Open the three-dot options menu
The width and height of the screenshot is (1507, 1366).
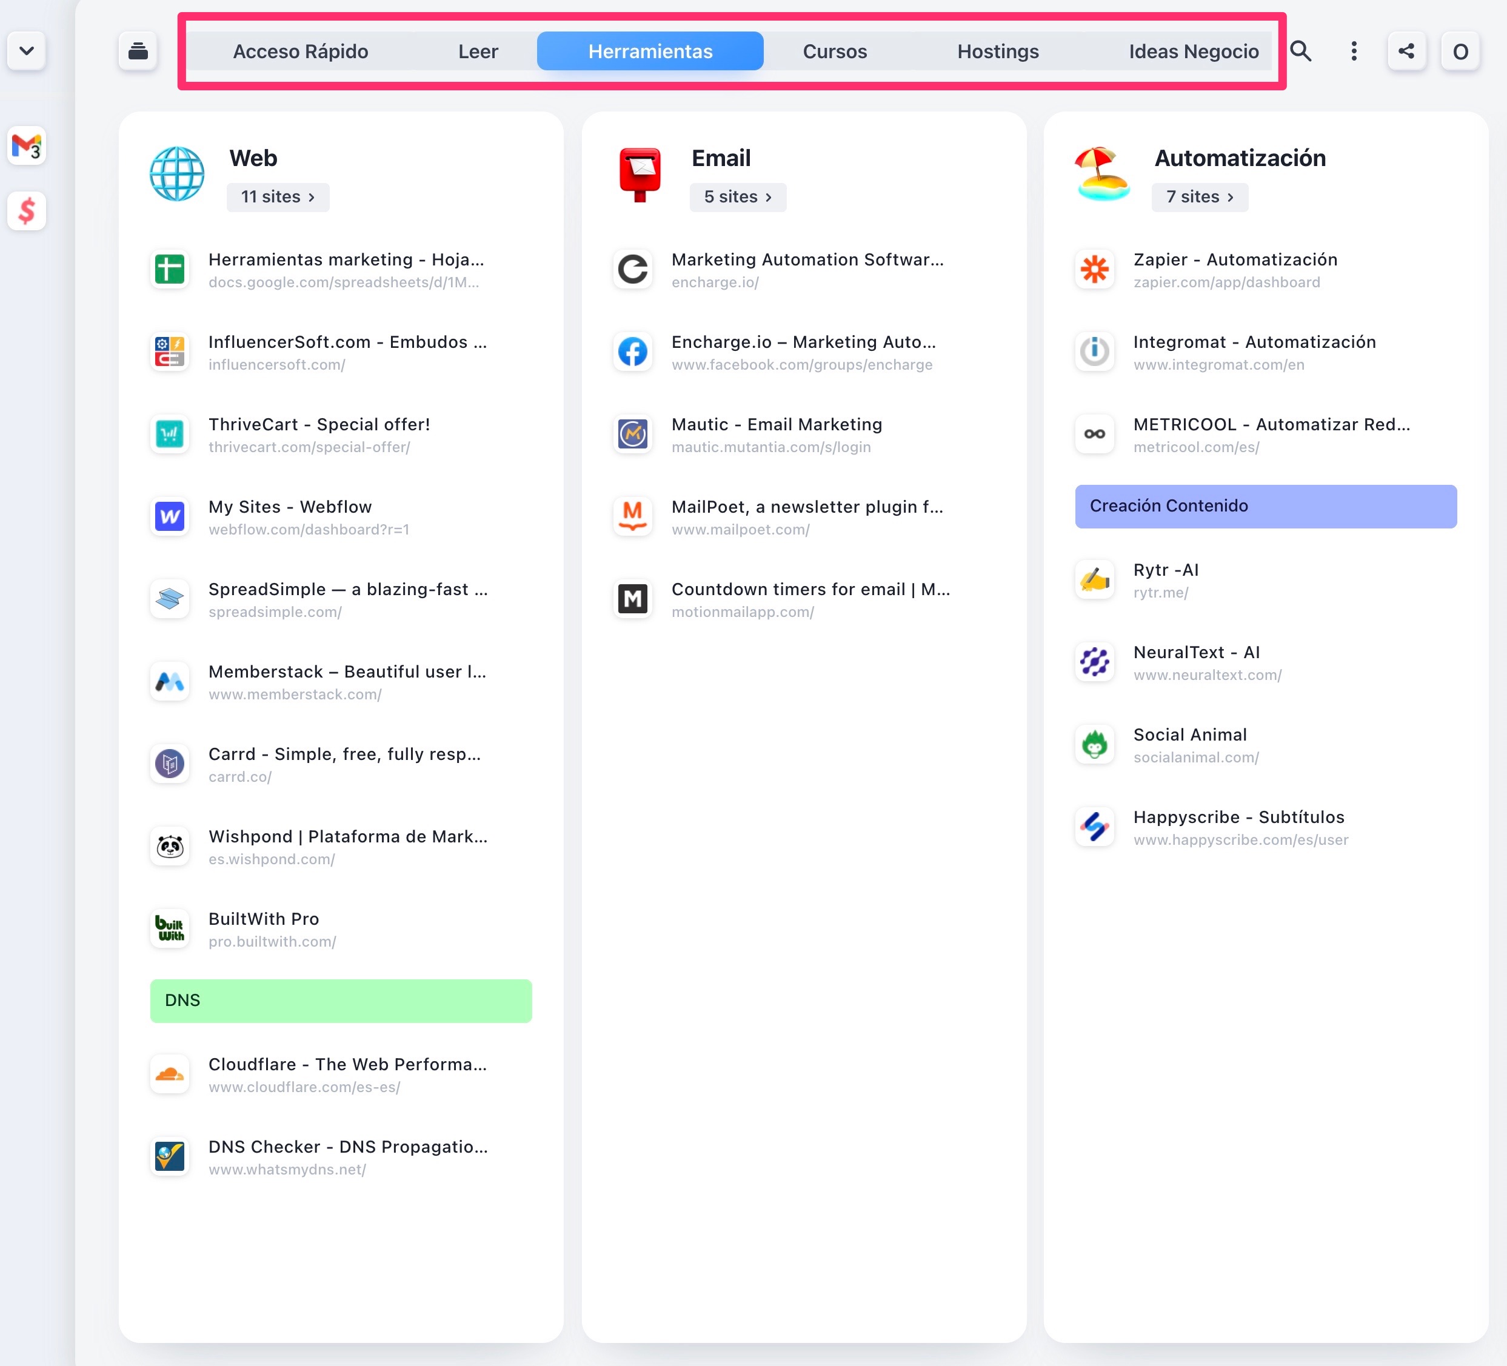(1354, 51)
